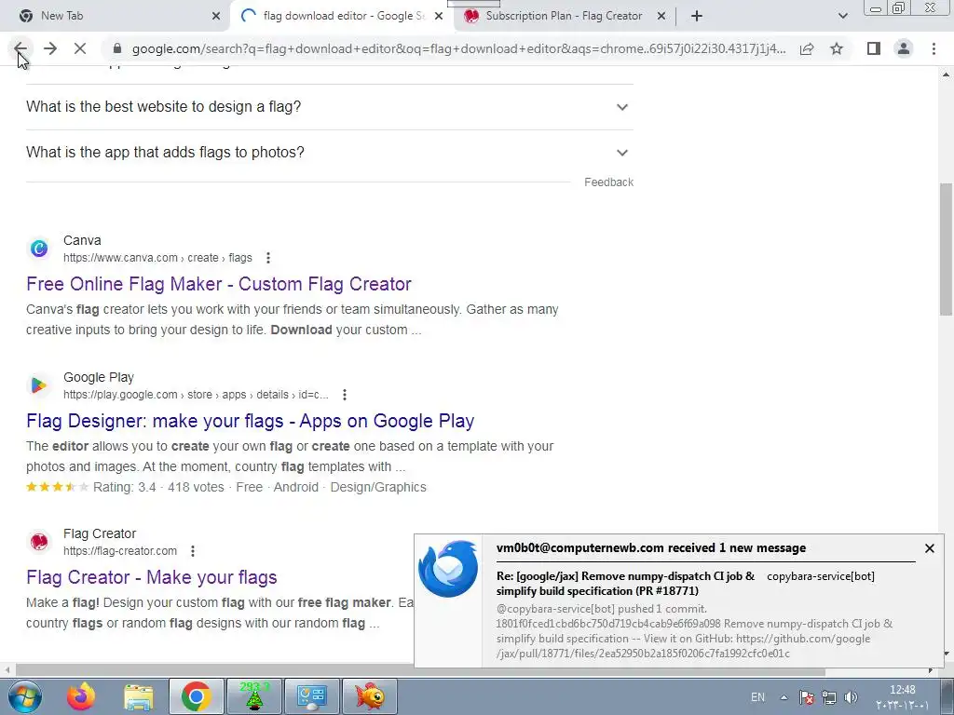
Task: Click the Canva favicon
Action: pos(39,248)
